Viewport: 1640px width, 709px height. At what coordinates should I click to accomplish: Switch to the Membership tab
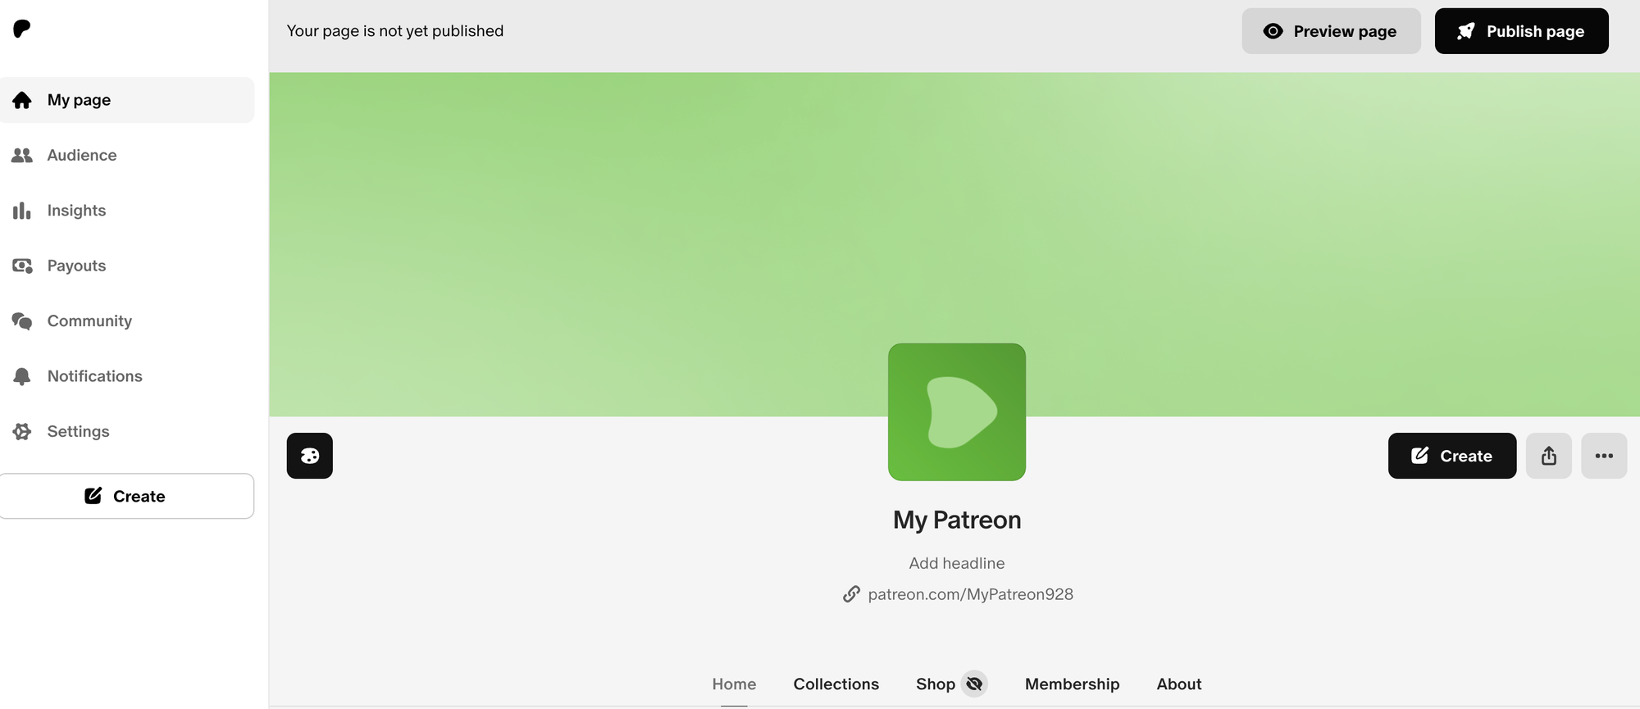click(1073, 684)
